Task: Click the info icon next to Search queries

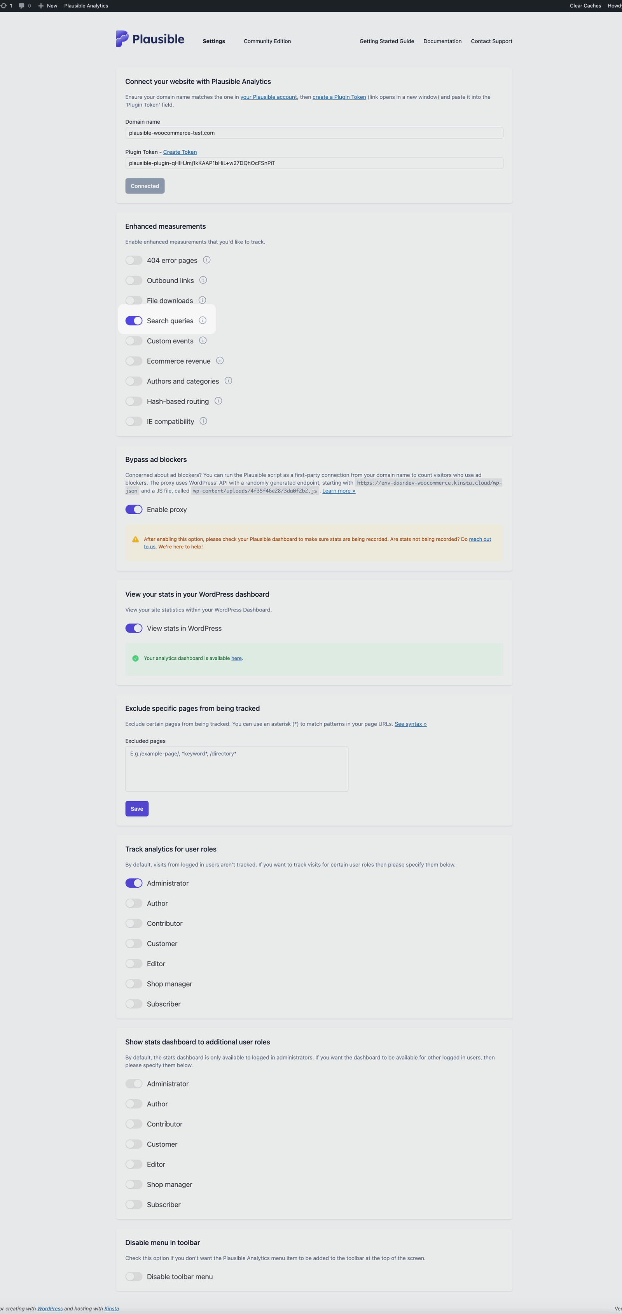Action: (x=203, y=321)
